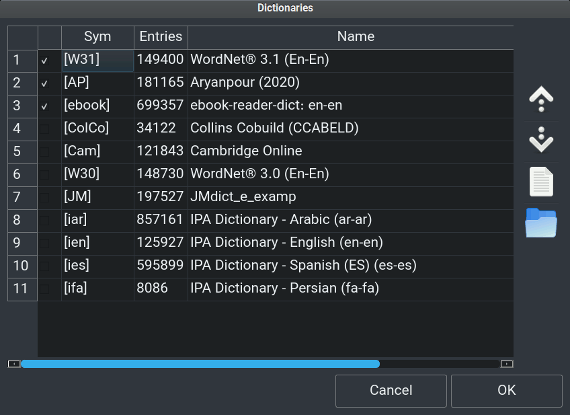Uncheck WordNet 3.1 dictionary checkbox

pyautogui.click(x=44, y=61)
